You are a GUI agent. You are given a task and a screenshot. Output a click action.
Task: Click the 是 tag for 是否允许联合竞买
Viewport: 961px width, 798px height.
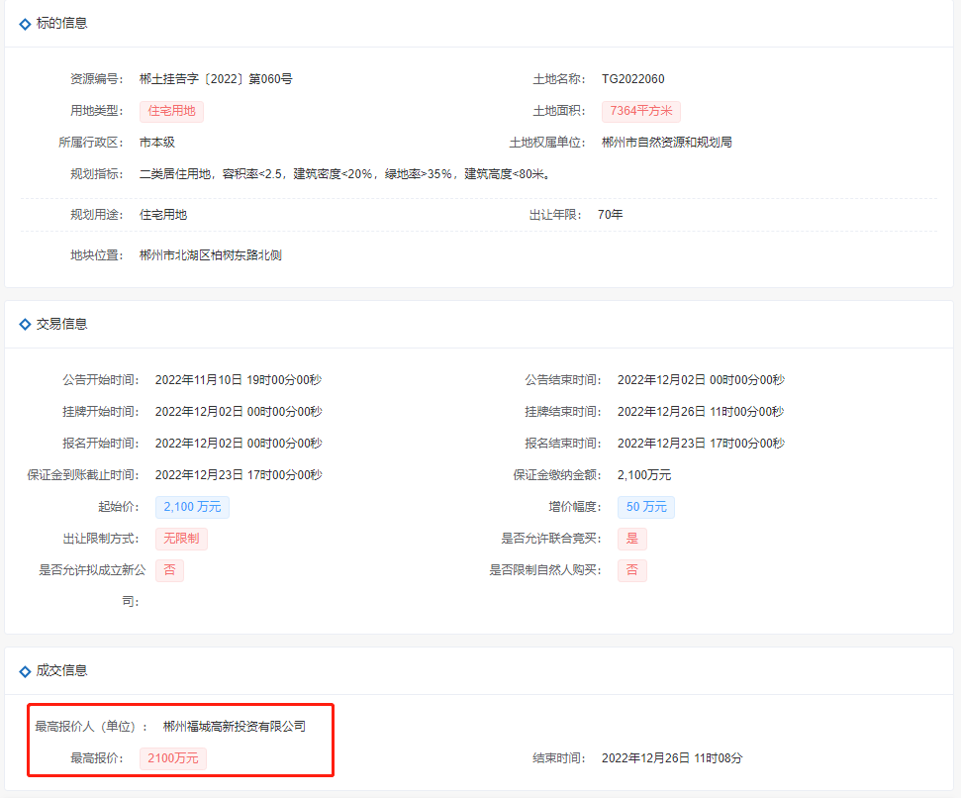631,539
